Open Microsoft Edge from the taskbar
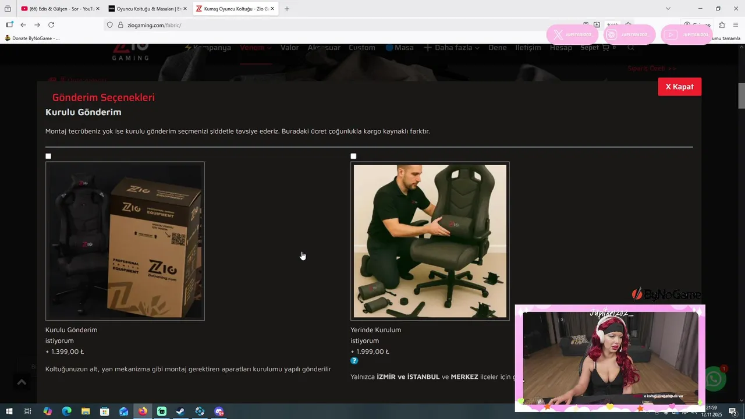This screenshot has width=745, height=419. coord(66,411)
